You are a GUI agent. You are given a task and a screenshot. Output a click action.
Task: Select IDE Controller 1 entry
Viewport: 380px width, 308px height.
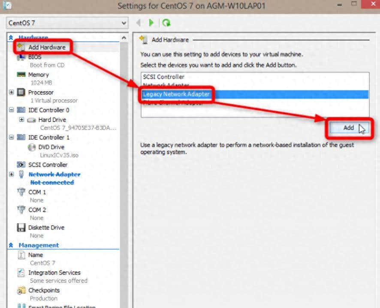tap(49, 137)
